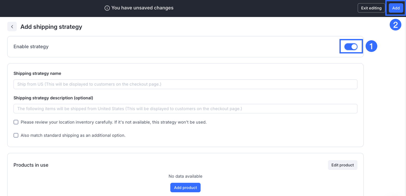Focus the Shipping strategy name field

click(185, 84)
